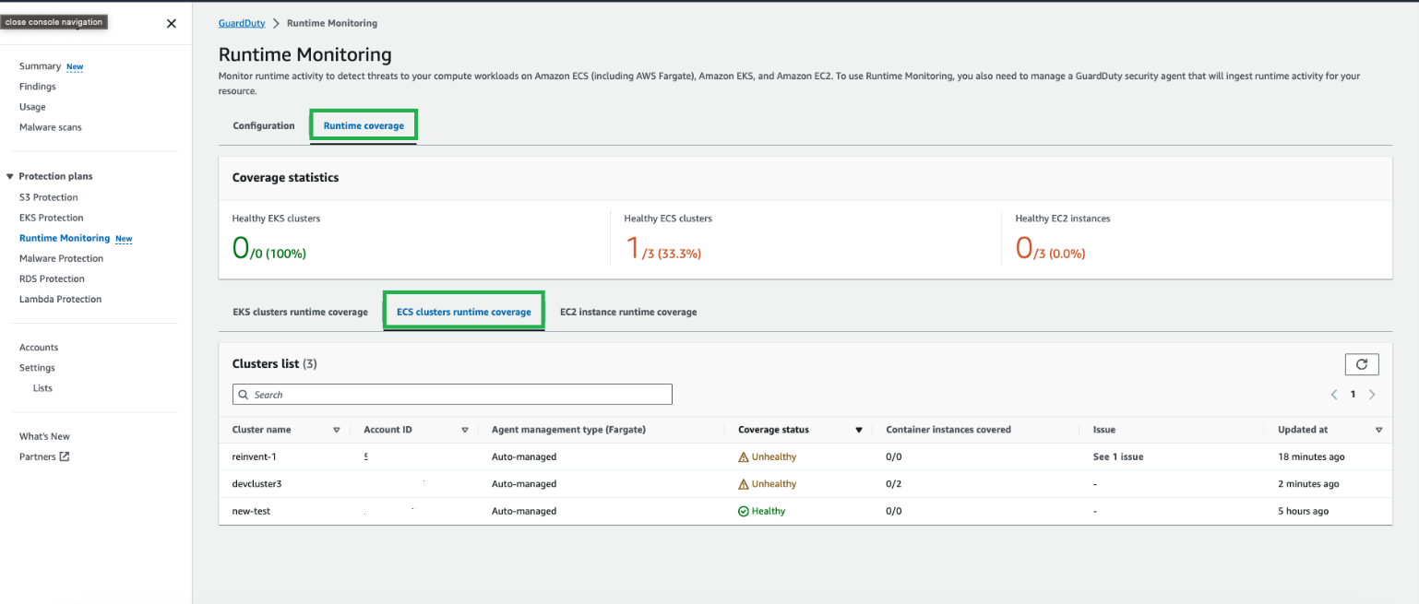Click the previous page arrow in pagination

pos(1333,394)
